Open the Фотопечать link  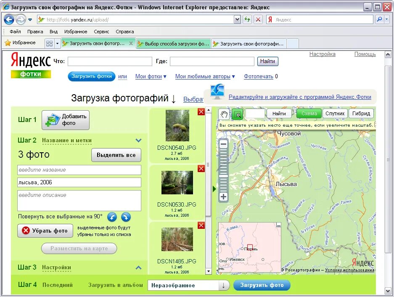(x=259, y=77)
